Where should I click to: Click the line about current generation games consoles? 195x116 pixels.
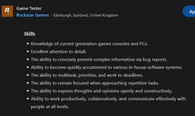[89, 44]
